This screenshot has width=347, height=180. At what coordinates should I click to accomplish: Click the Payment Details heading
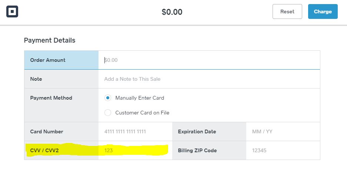[50, 40]
